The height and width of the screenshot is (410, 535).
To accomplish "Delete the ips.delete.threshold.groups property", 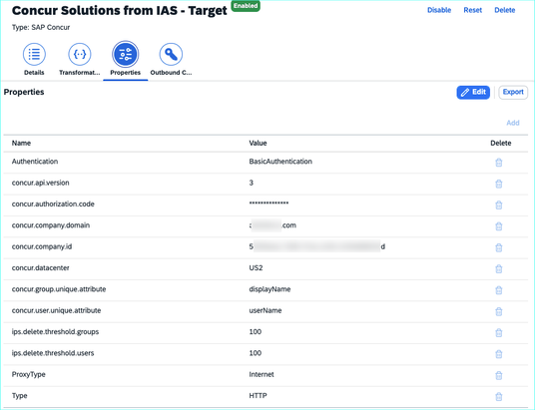I will pyautogui.click(x=498, y=332).
